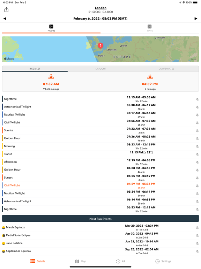The height and width of the screenshot is (269, 201).
Task: Open date picker for February 6, 2022
Action: pos(100,19)
